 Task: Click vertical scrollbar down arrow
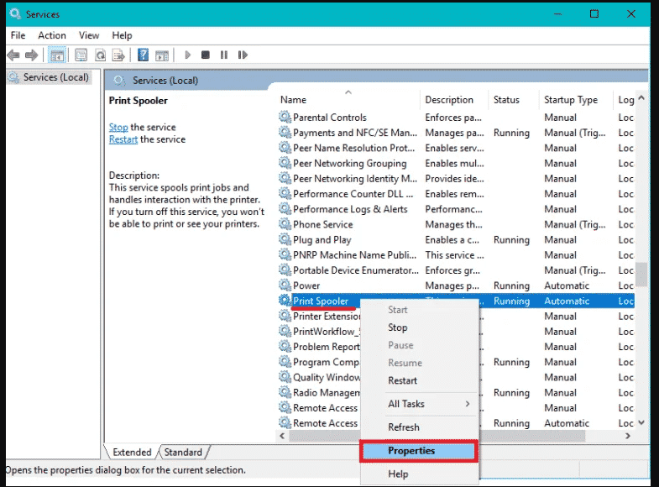(641, 422)
